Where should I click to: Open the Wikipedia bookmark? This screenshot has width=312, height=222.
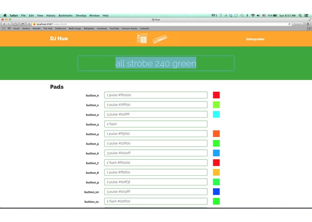pyautogui.click(x=89, y=28)
